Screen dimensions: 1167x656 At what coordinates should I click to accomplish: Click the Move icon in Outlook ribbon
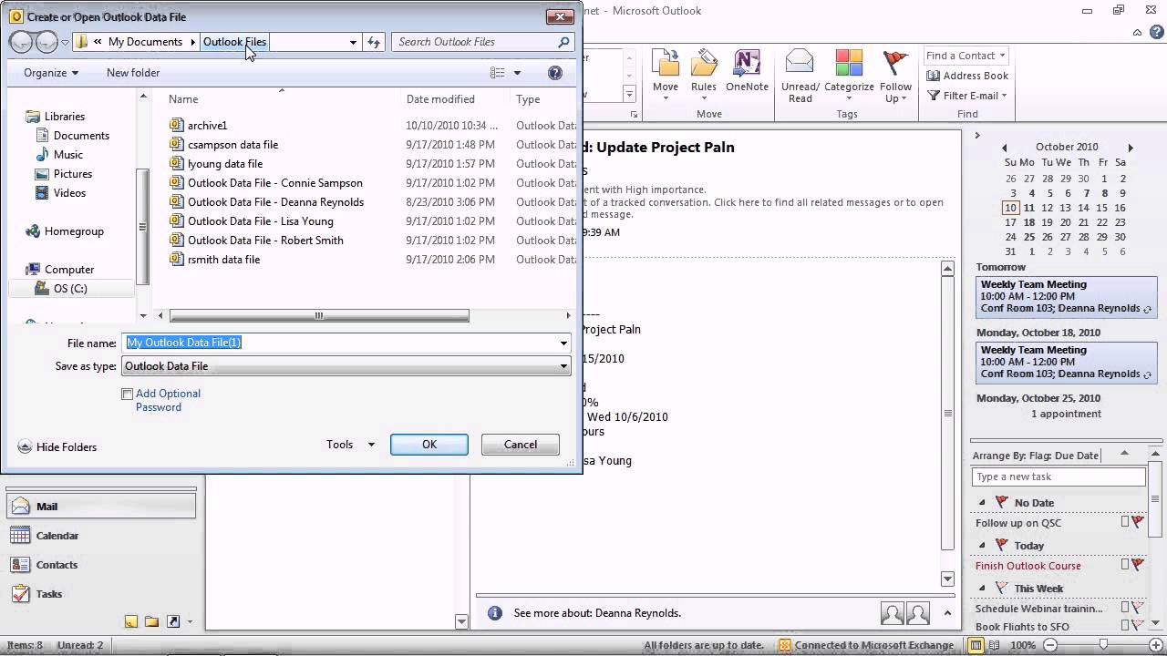click(666, 63)
